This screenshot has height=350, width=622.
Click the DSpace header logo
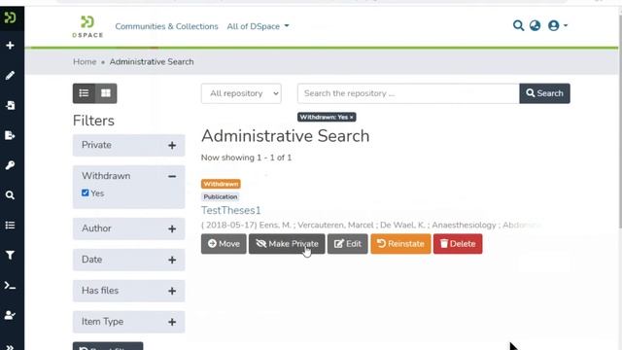[x=87, y=26]
